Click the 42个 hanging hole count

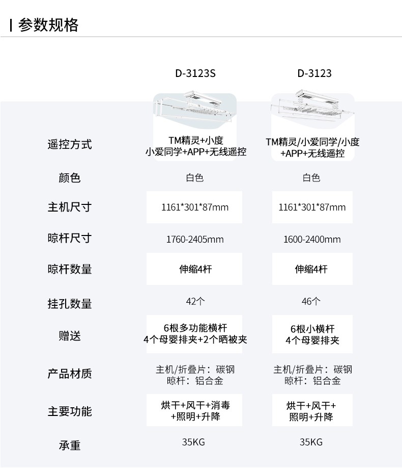tap(195, 301)
